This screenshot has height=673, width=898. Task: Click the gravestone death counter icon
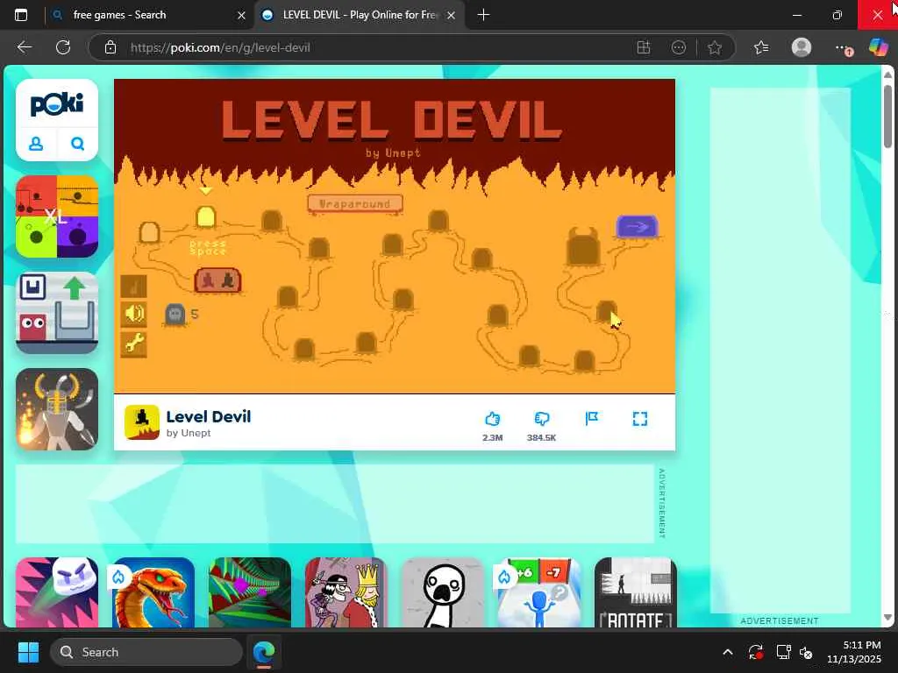[175, 315]
